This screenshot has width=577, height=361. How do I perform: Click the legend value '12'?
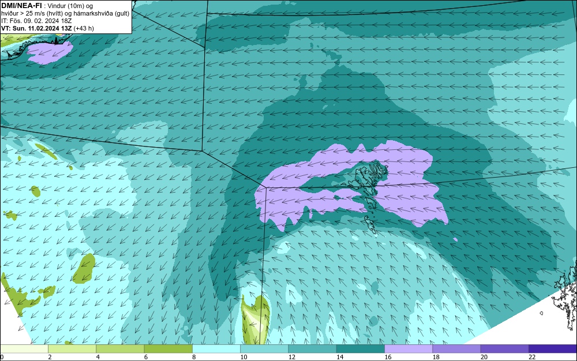coord(292,357)
